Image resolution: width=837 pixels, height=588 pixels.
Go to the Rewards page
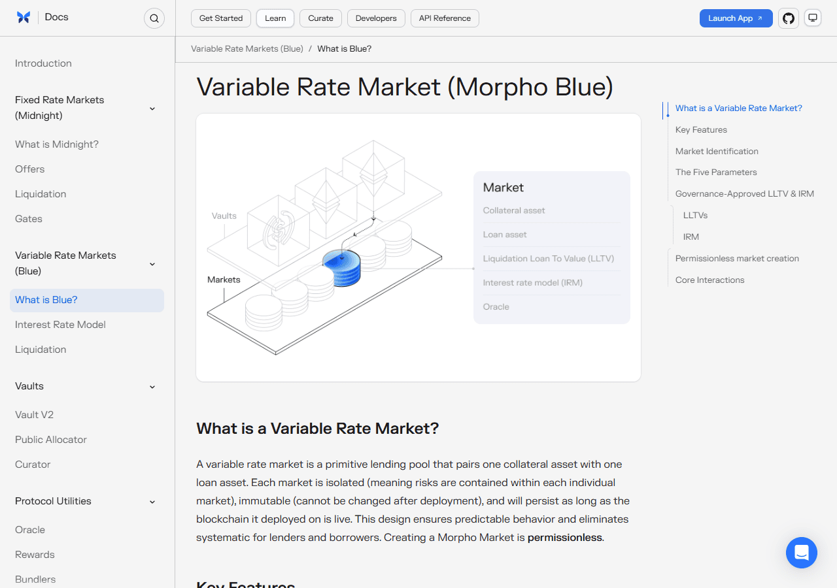(x=35, y=555)
